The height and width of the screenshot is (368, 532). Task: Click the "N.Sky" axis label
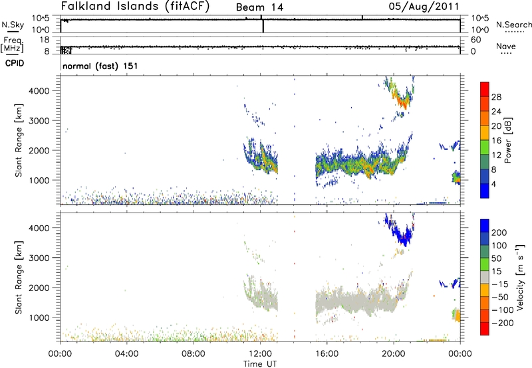[x=13, y=25]
